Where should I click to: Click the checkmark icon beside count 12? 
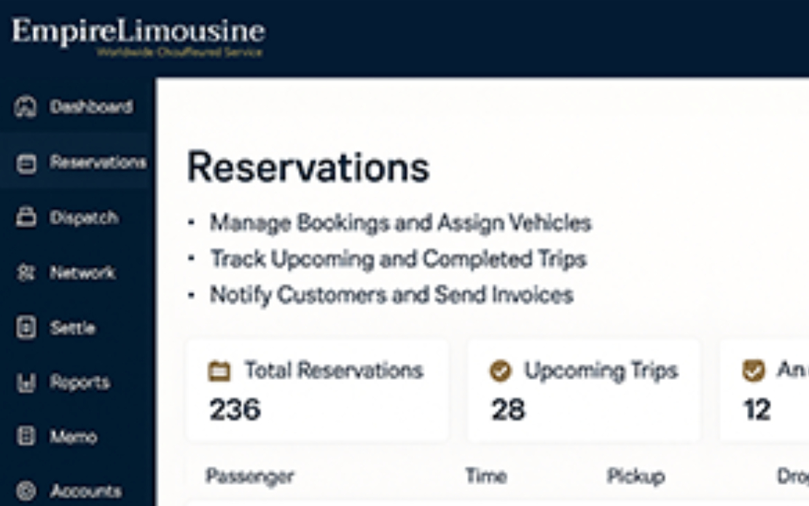(754, 371)
